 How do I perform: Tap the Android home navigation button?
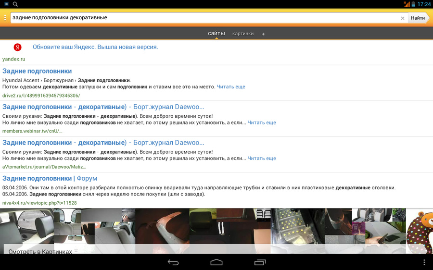click(216, 262)
